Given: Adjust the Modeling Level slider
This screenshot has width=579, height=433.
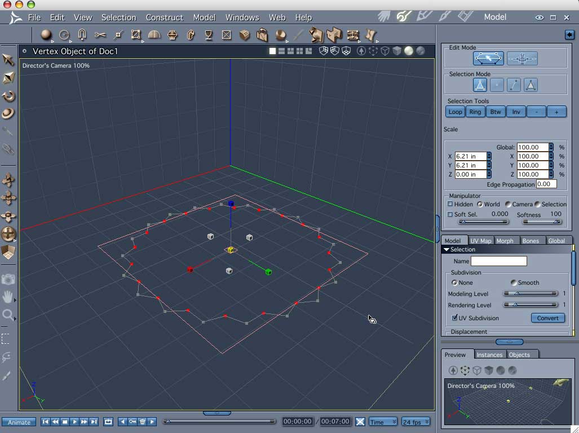Looking at the screenshot, I should click(531, 294).
